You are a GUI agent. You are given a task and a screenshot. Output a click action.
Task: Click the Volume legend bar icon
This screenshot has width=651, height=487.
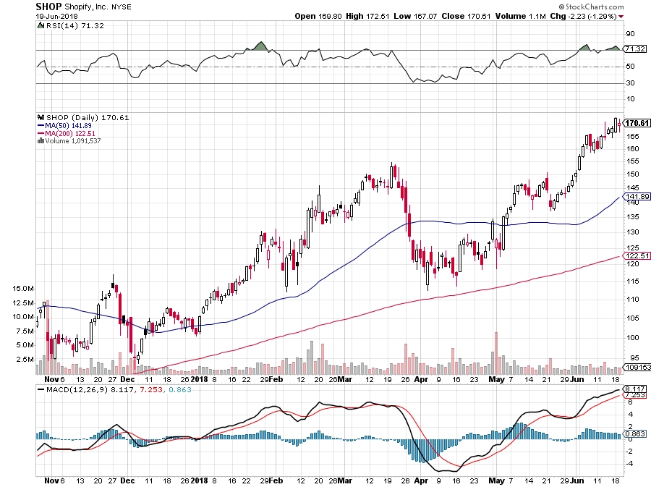(41, 140)
